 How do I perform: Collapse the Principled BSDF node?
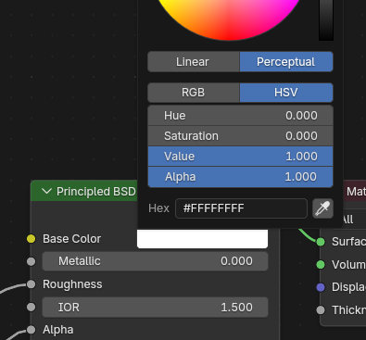coord(46,192)
